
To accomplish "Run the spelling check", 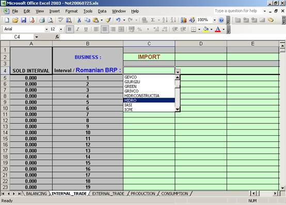I will coord(60,20).
